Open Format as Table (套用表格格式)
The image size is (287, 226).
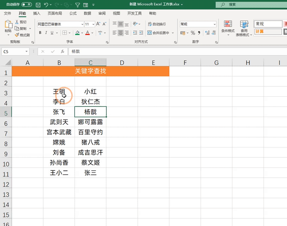tap(244, 28)
